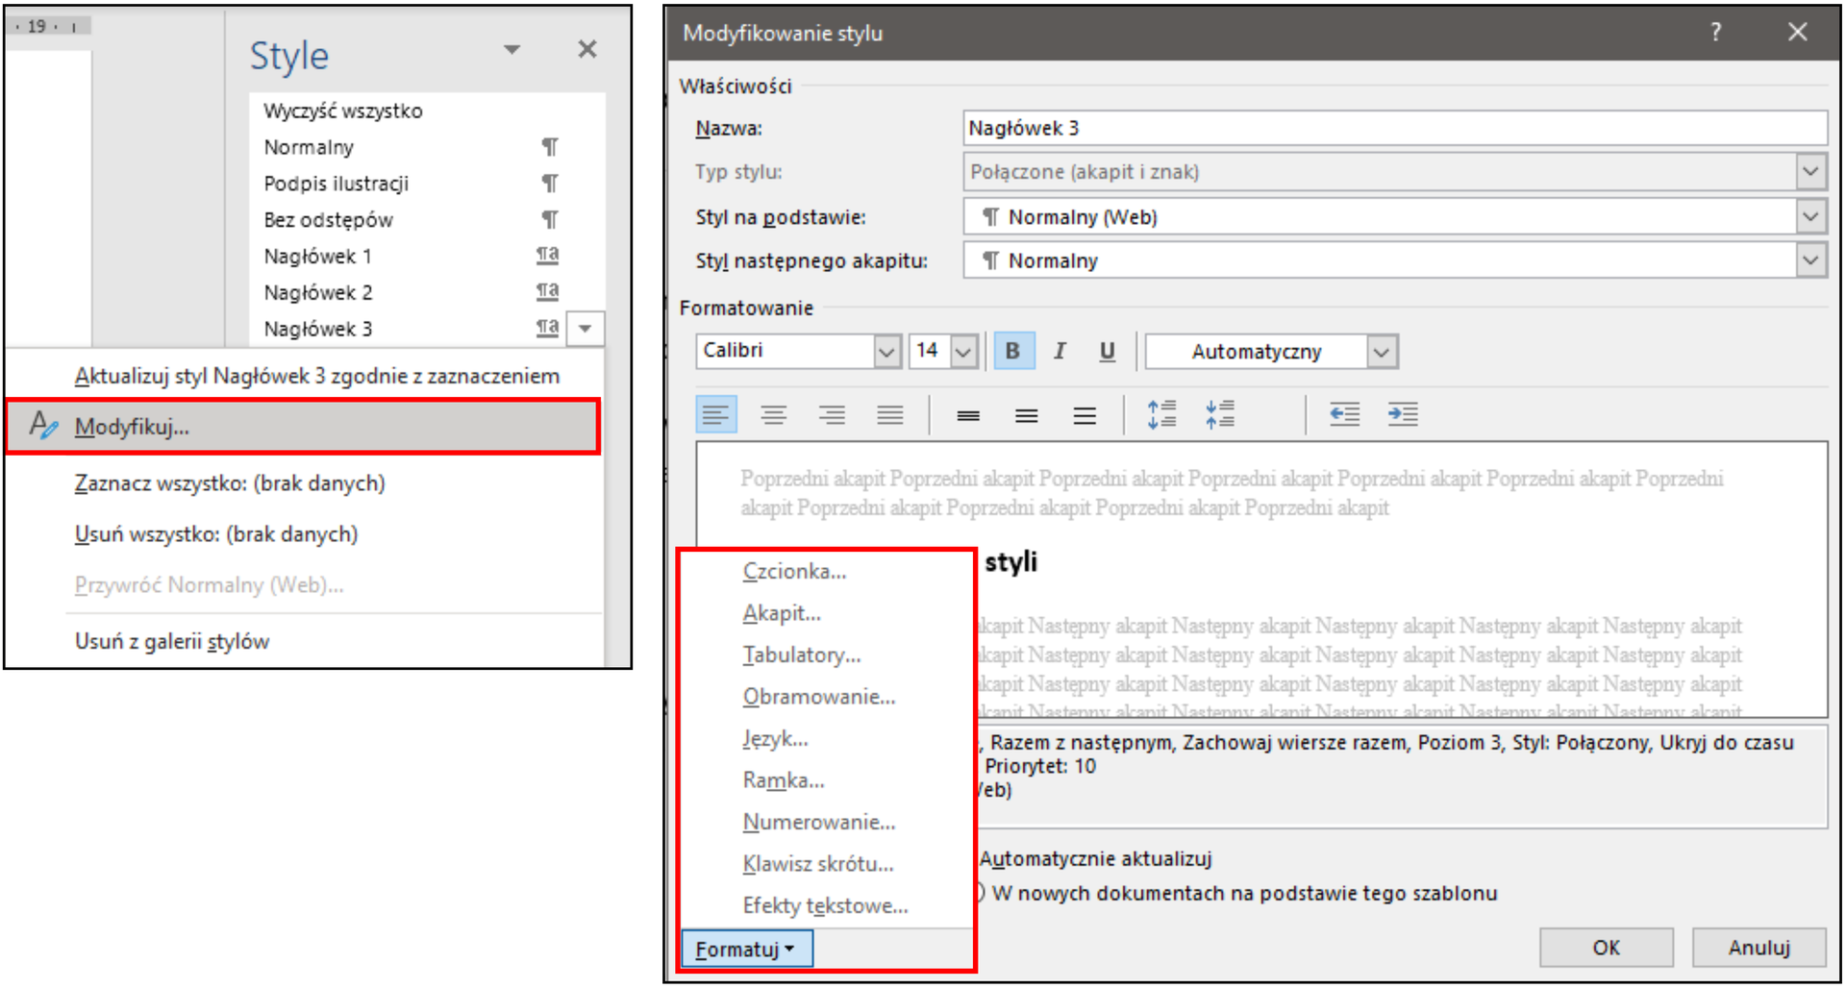Choose Modyfikuj... from context menu
This screenshot has width=1846, height=988.
[x=303, y=426]
